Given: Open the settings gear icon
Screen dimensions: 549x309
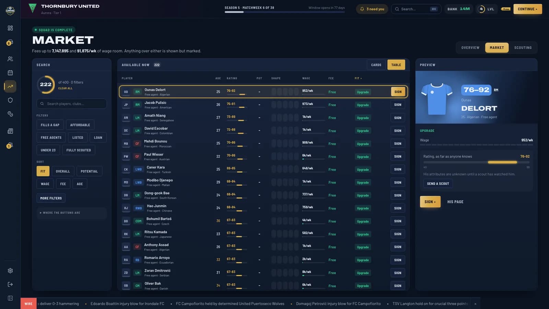Looking at the screenshot, I should pyautogui.click(x=10, y=271).
